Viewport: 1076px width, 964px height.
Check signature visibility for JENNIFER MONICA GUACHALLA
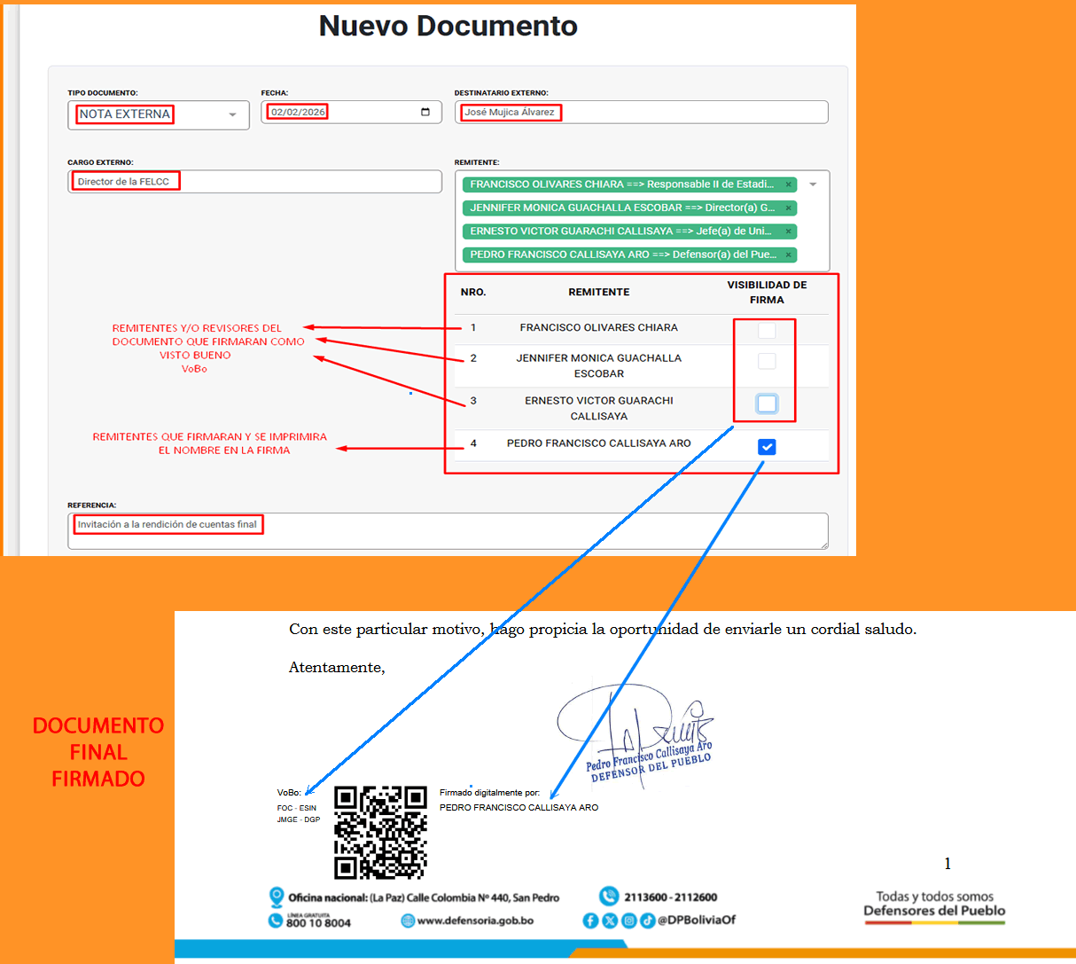767,361
